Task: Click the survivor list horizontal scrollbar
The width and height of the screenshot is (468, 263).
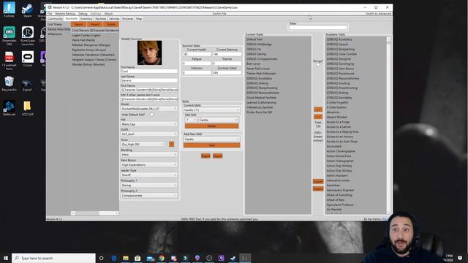Action: (94, 213)
